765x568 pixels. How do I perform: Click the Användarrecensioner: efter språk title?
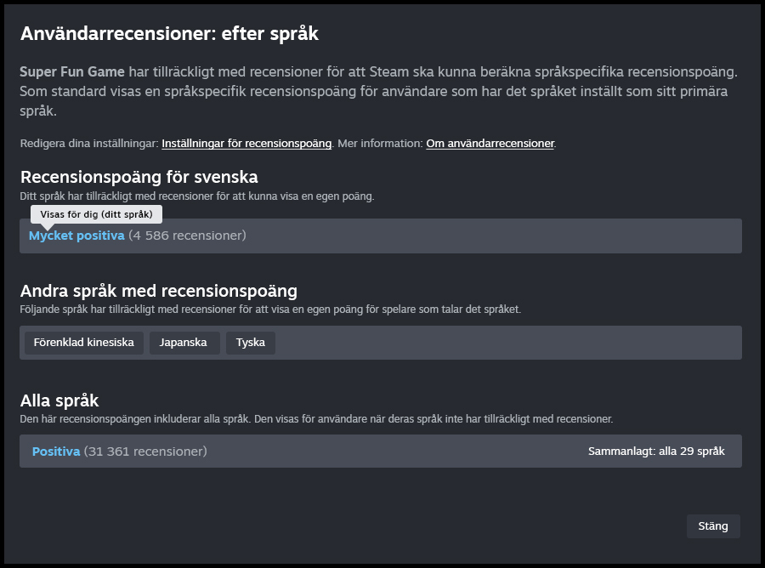click(x=169, y=34)
